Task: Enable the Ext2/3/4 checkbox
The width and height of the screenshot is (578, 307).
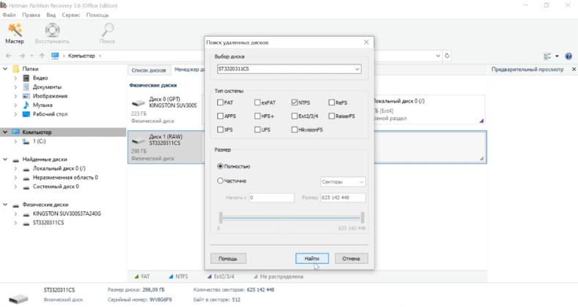Action: coord(294,116)
